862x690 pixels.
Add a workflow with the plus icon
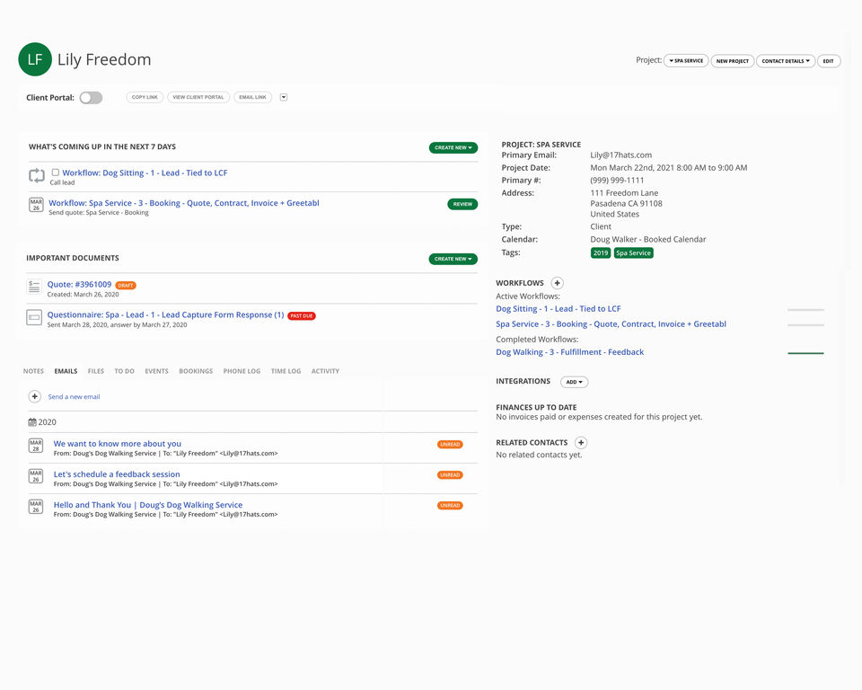pos(557,283)
